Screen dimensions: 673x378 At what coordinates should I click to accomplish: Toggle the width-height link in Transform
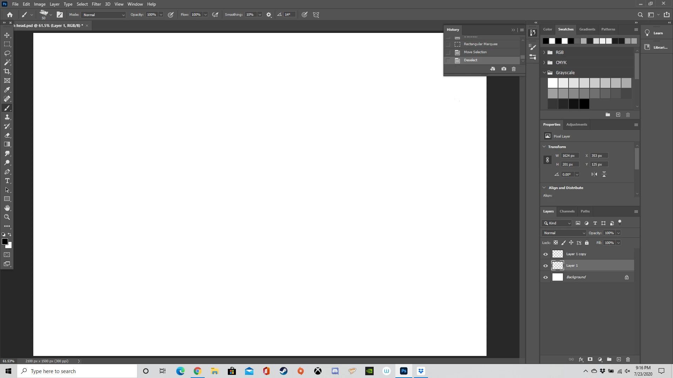click(x=547, y=160)
